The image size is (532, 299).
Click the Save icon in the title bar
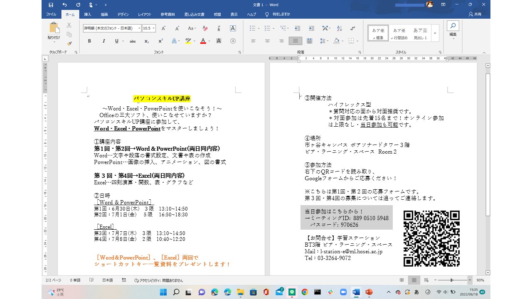point(51,5)
